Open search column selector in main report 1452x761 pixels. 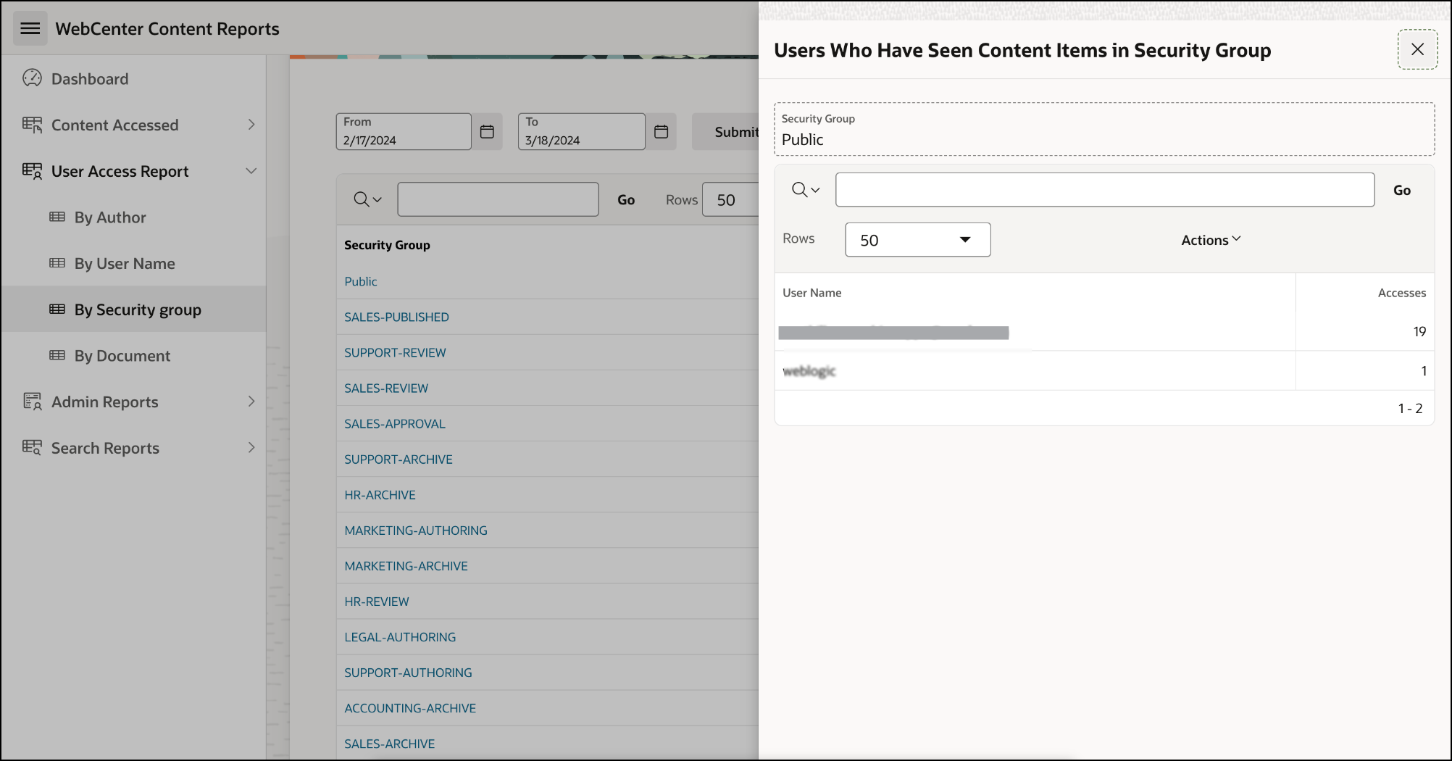click(367, 199)
